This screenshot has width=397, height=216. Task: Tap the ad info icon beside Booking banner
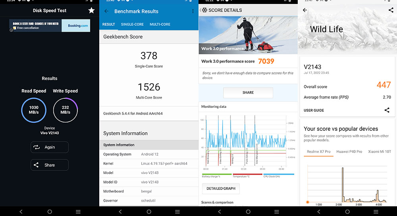click(11, 30)
